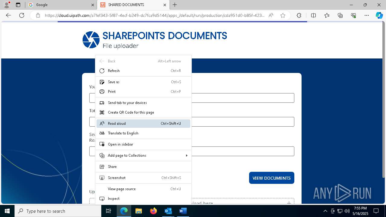This screenshot has height=217, width=386.
Task: Open Microsoft Edge from the taskbar
Action: 124,211
